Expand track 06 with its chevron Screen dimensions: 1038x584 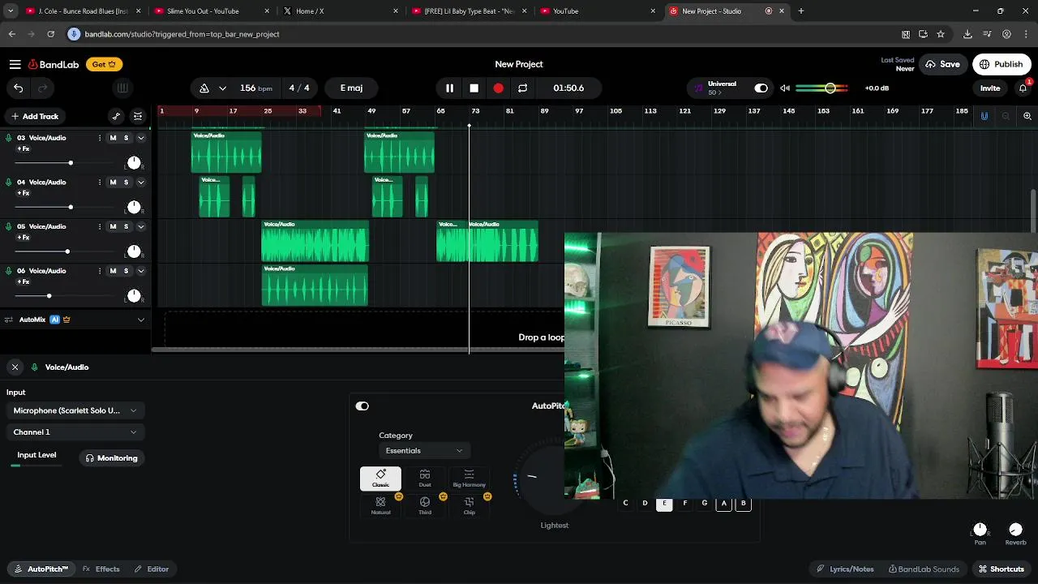coord(140,270)
